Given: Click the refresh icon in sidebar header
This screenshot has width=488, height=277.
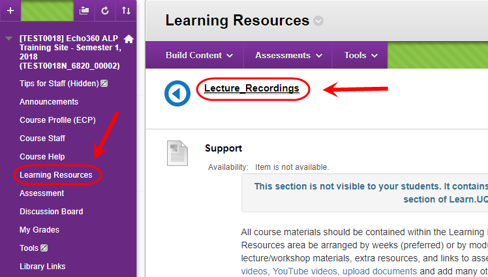Looking at the screenshot, I should point(105,10).
